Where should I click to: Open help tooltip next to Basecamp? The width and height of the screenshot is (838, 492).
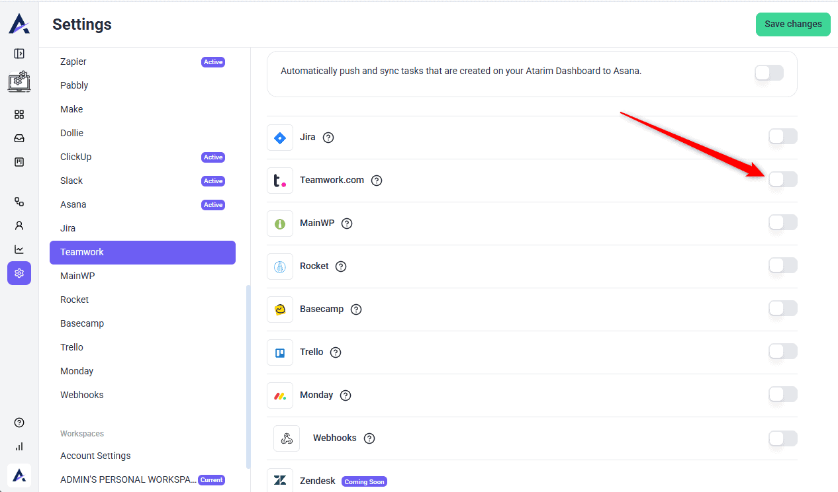point(356,309)
